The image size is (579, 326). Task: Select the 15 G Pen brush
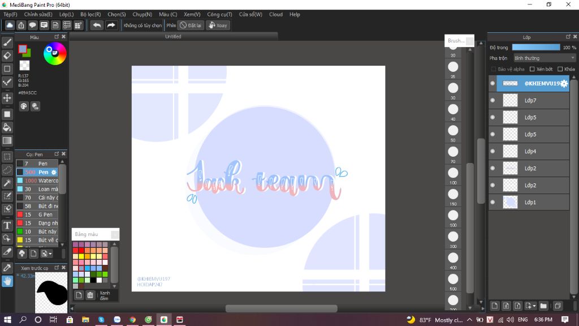pos(37,215)
